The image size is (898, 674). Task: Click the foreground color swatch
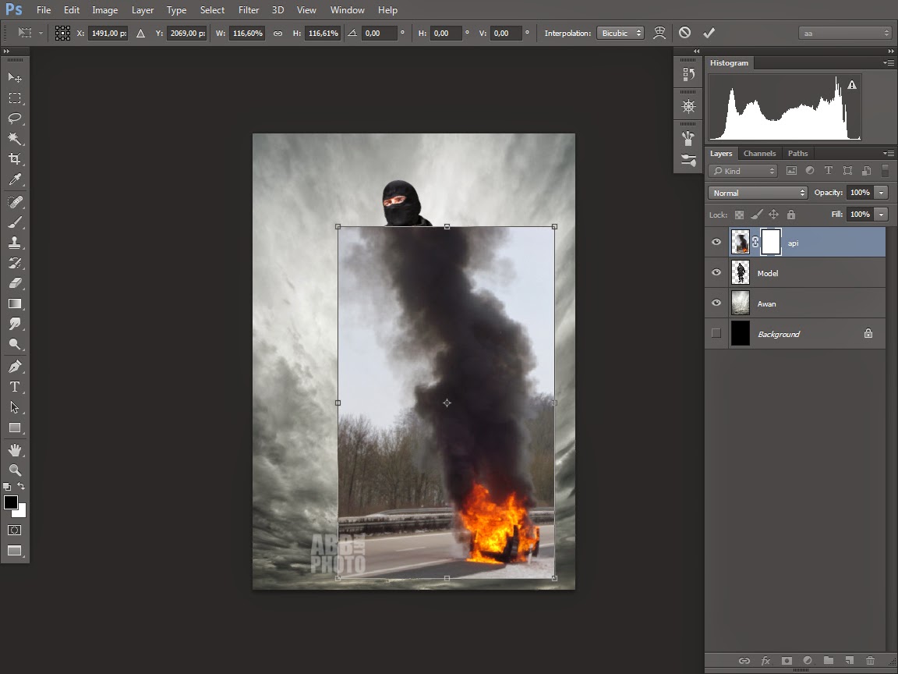(x=11, y=502)
